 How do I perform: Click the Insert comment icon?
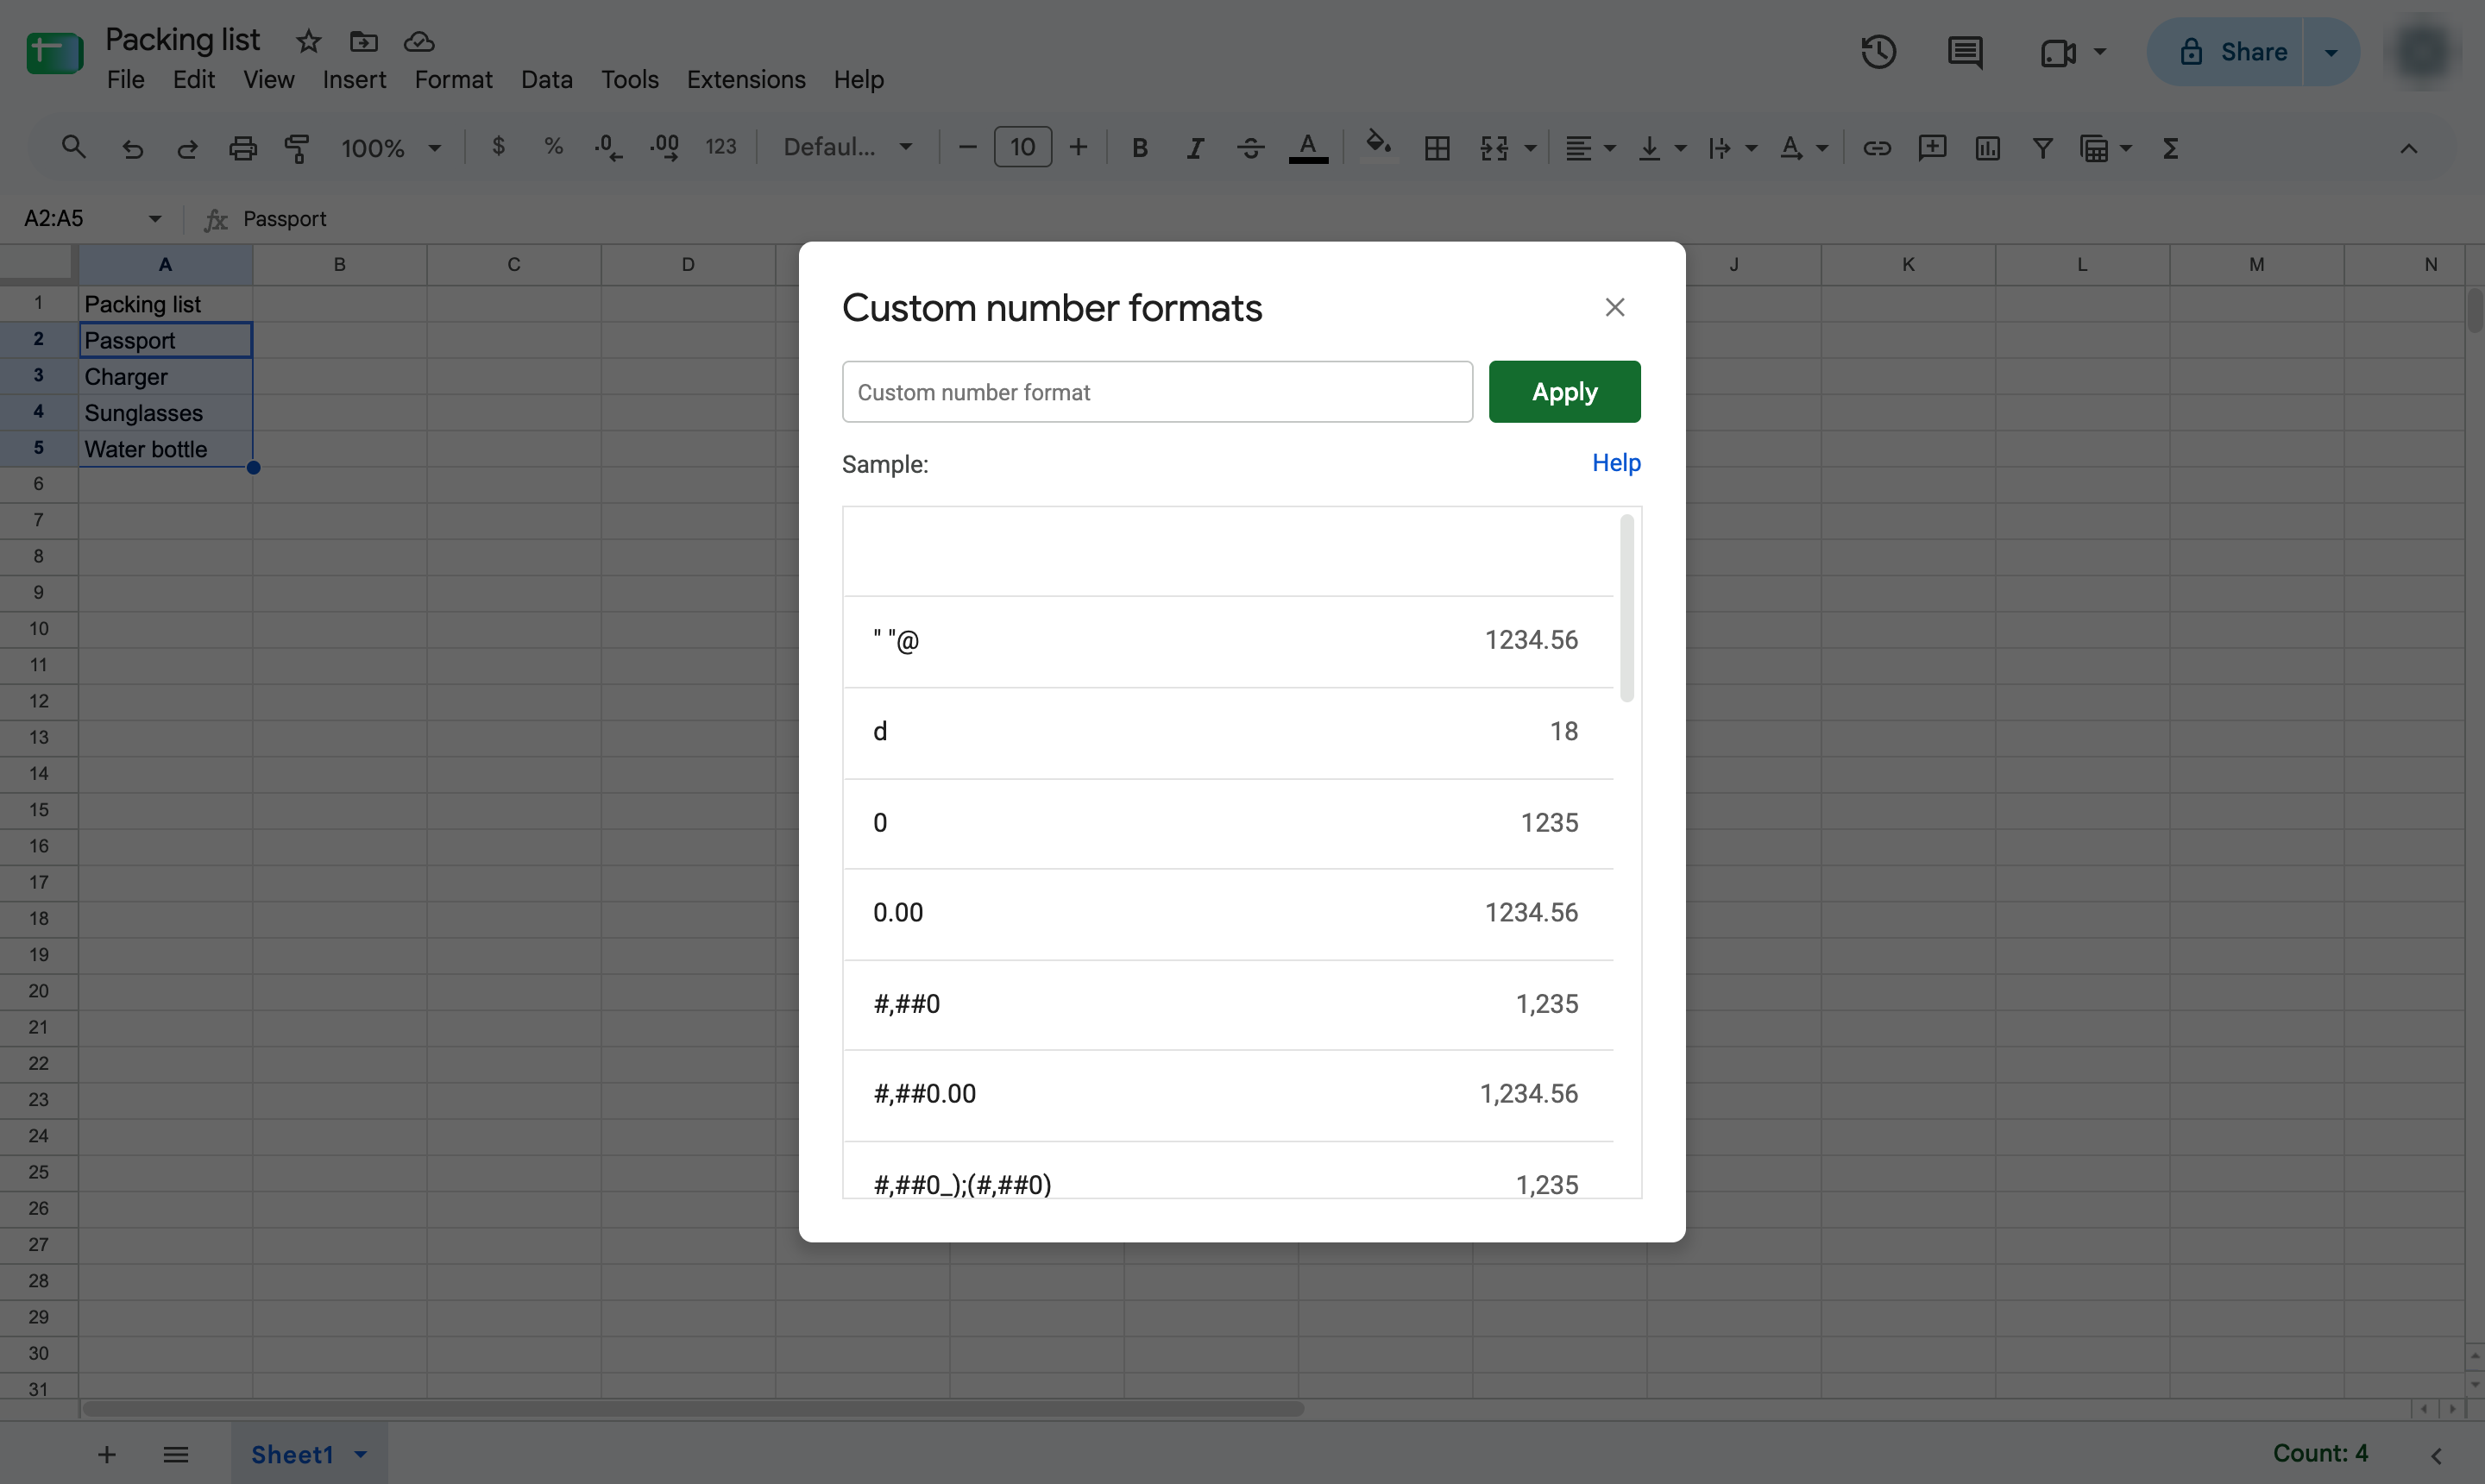(1932, 148)
